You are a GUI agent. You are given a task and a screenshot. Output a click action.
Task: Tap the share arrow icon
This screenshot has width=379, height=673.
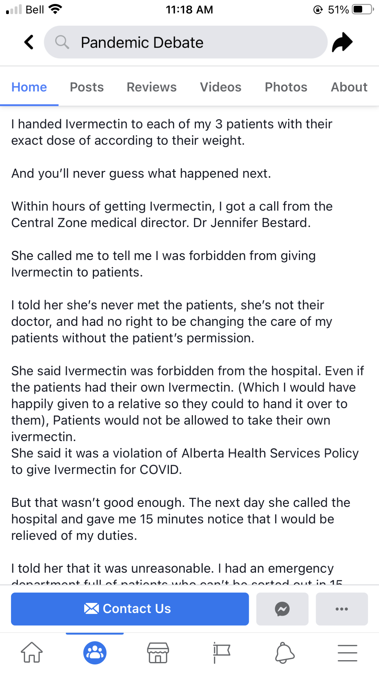[342, 42]
